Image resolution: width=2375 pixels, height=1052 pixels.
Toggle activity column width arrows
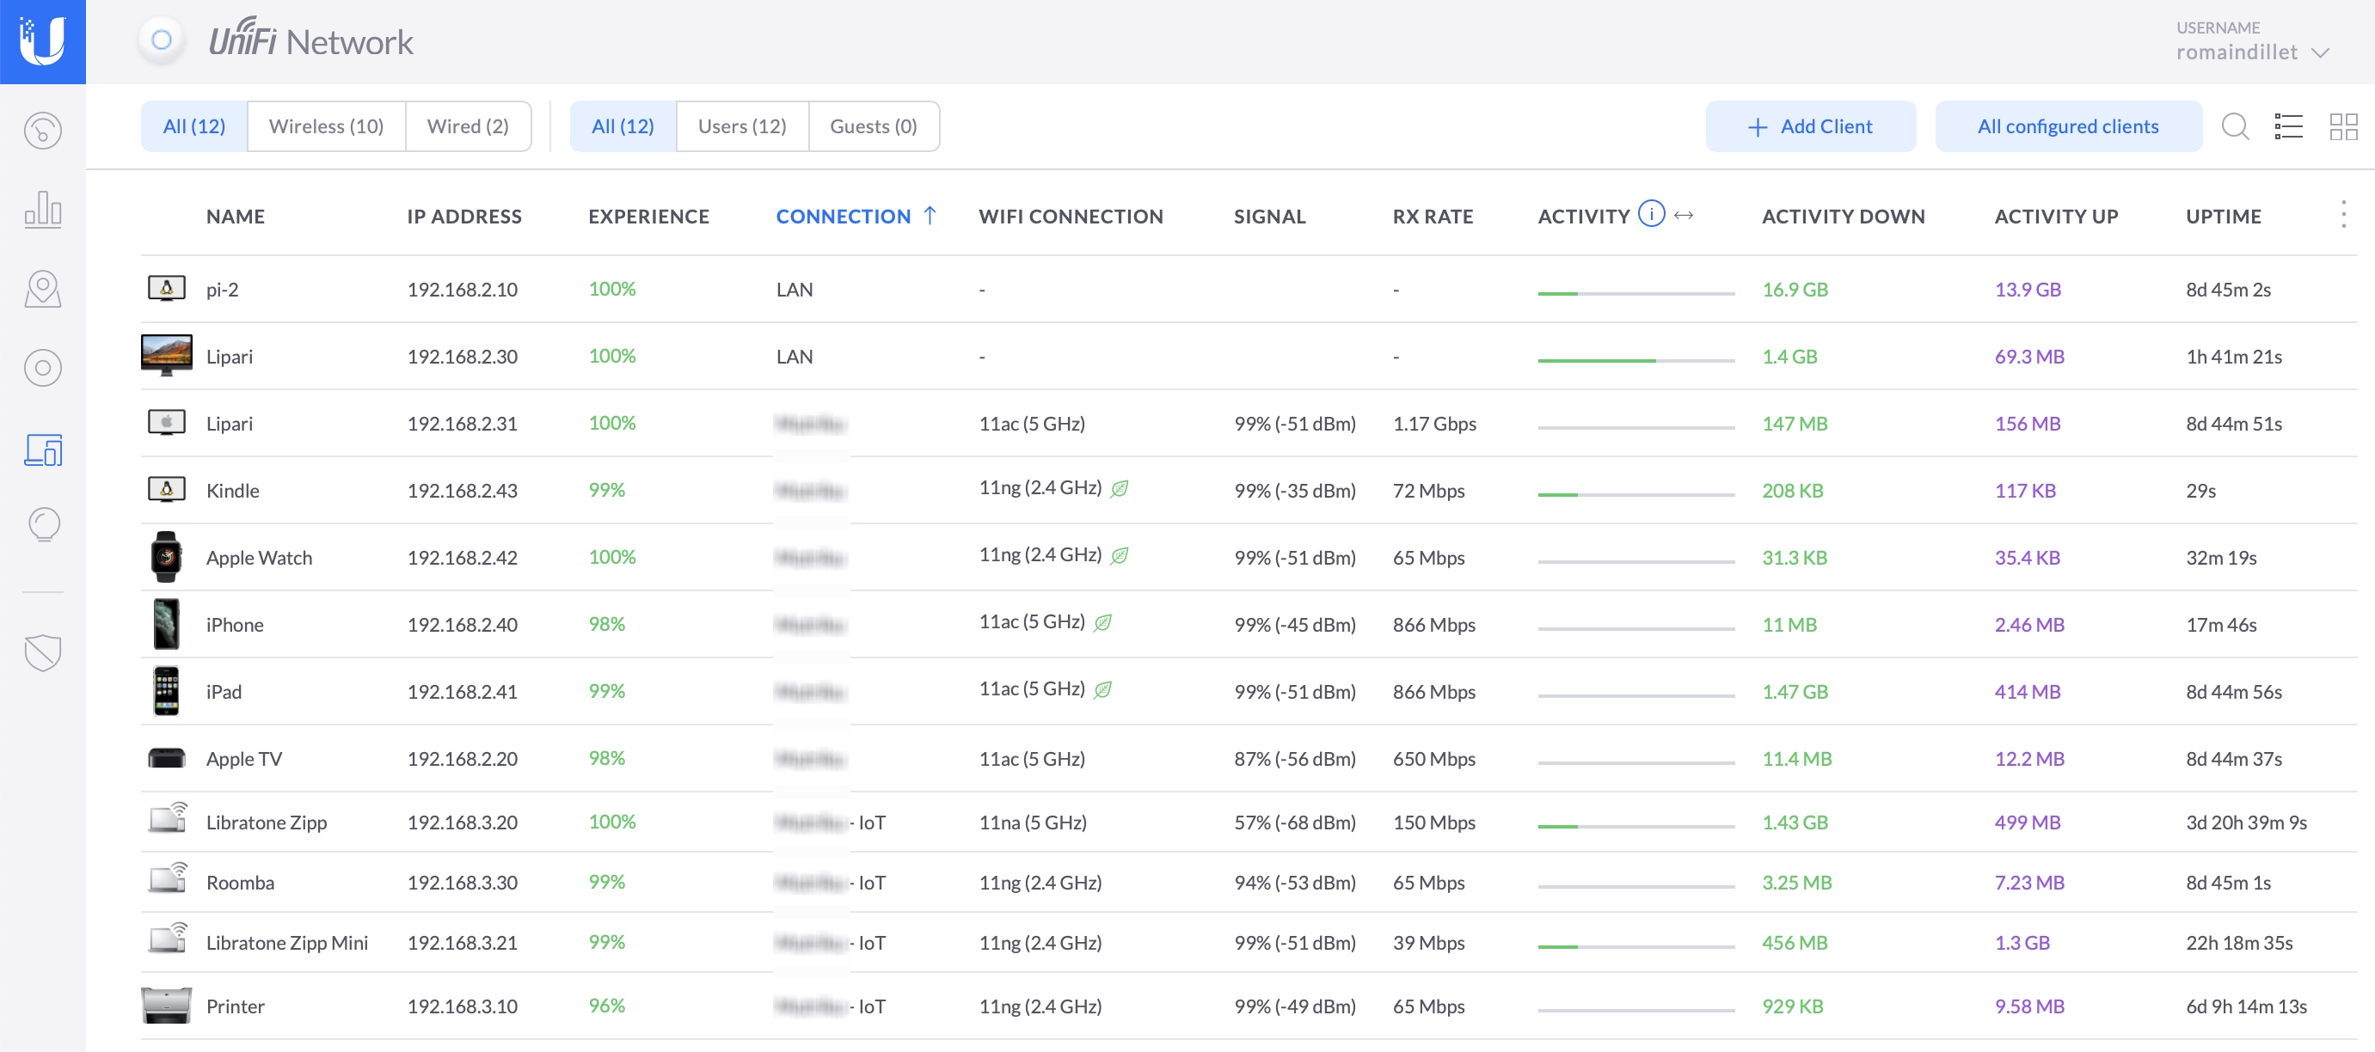tap(1684, 216)
